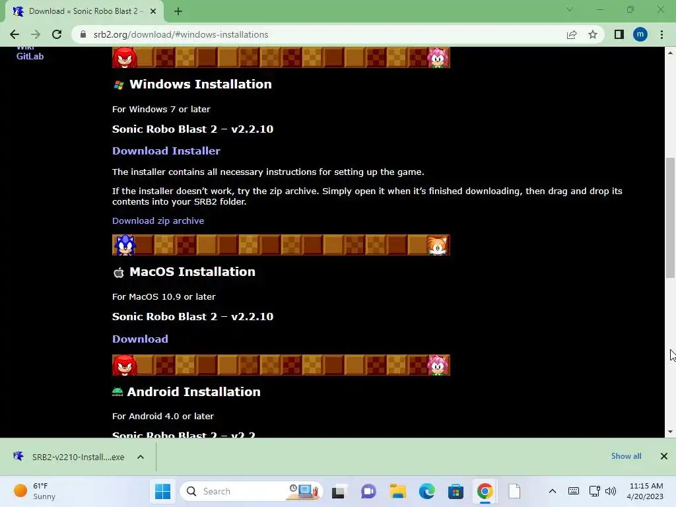This screenshot has height=507, width=676.
Task: Open the Chat app on the taskbar
Action: [368, 491]
